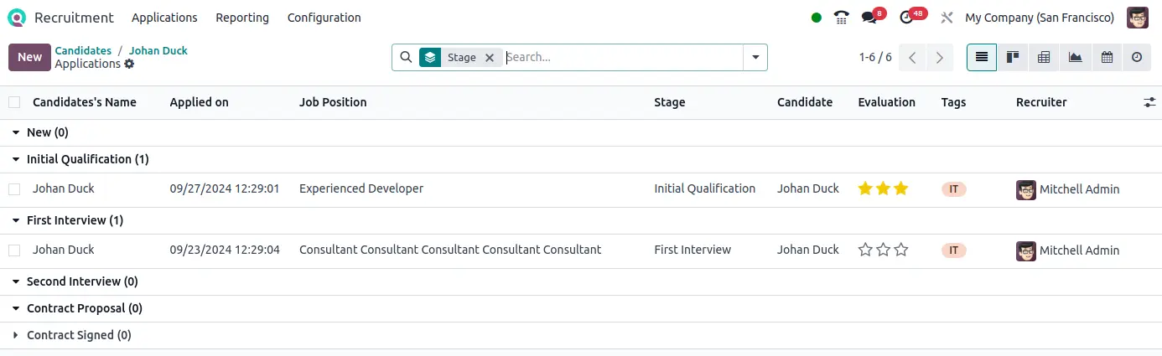Image resolution: width=1162 pixels, height=356 pixels.
Task: Check the First Interview Johan Duck row
Action: pos(14,250)
